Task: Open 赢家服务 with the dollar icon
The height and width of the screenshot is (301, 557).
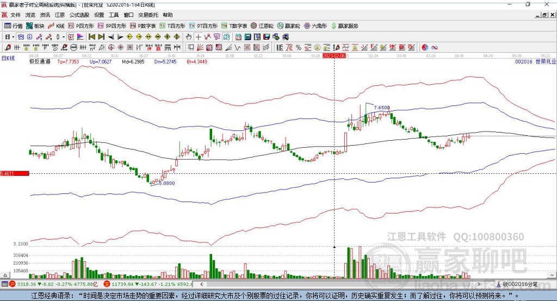Action: [x=344, y=26]
